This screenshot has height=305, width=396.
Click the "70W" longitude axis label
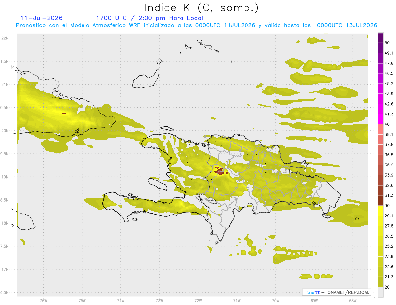[276, 301]
